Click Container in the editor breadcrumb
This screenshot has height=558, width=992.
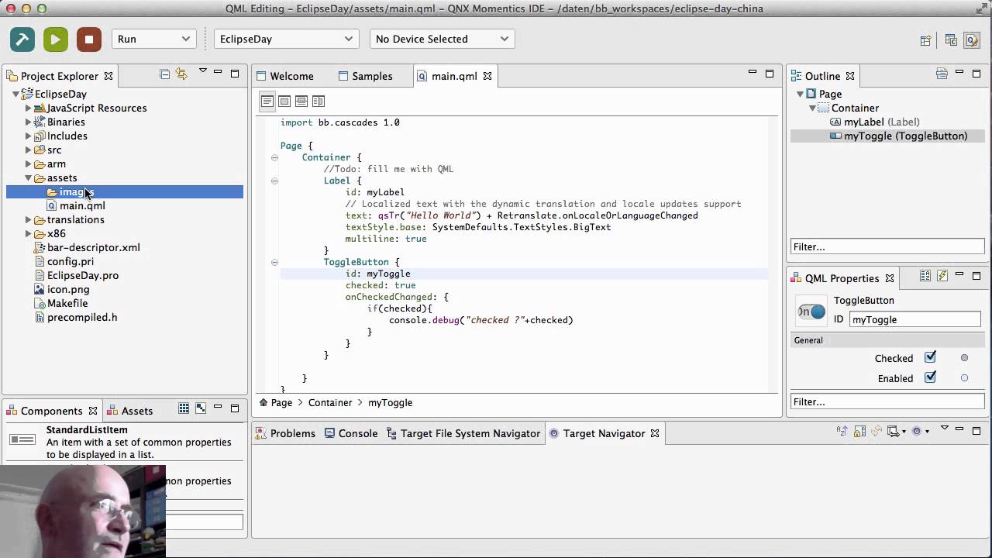coord(330,402)
